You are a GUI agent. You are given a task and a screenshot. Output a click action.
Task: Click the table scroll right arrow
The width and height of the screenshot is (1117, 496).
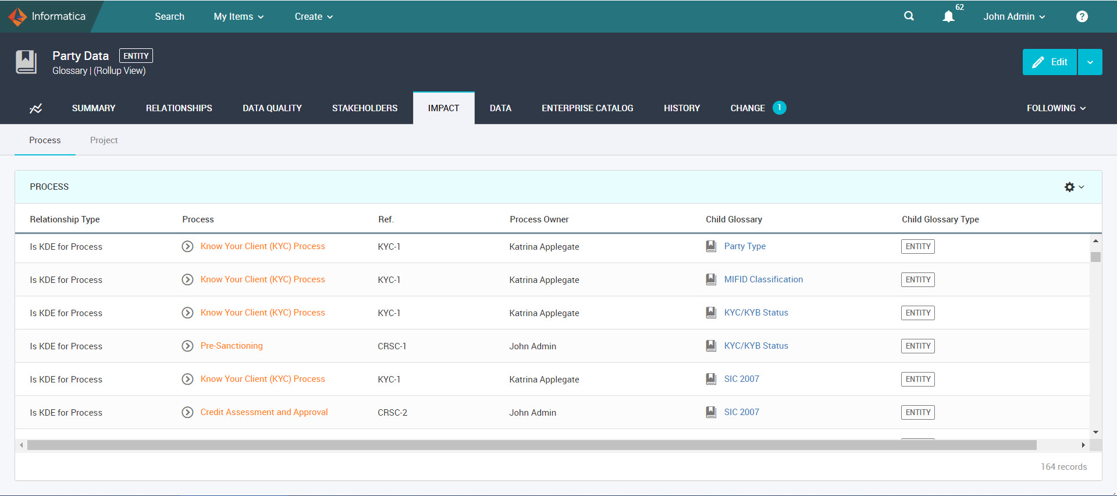tap(1083, 445)
